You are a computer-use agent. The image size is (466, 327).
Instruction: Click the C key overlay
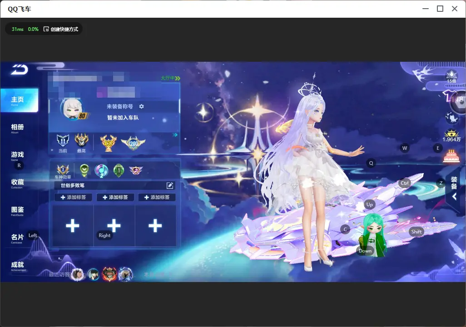345,229
